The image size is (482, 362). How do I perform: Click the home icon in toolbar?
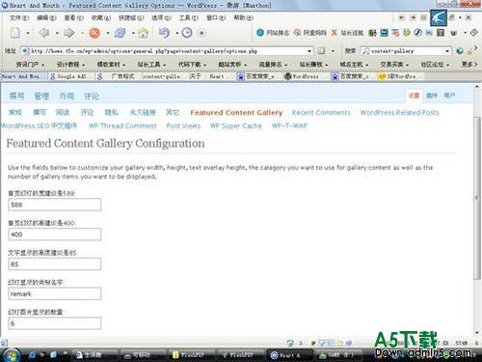click(x=144, y=33)
